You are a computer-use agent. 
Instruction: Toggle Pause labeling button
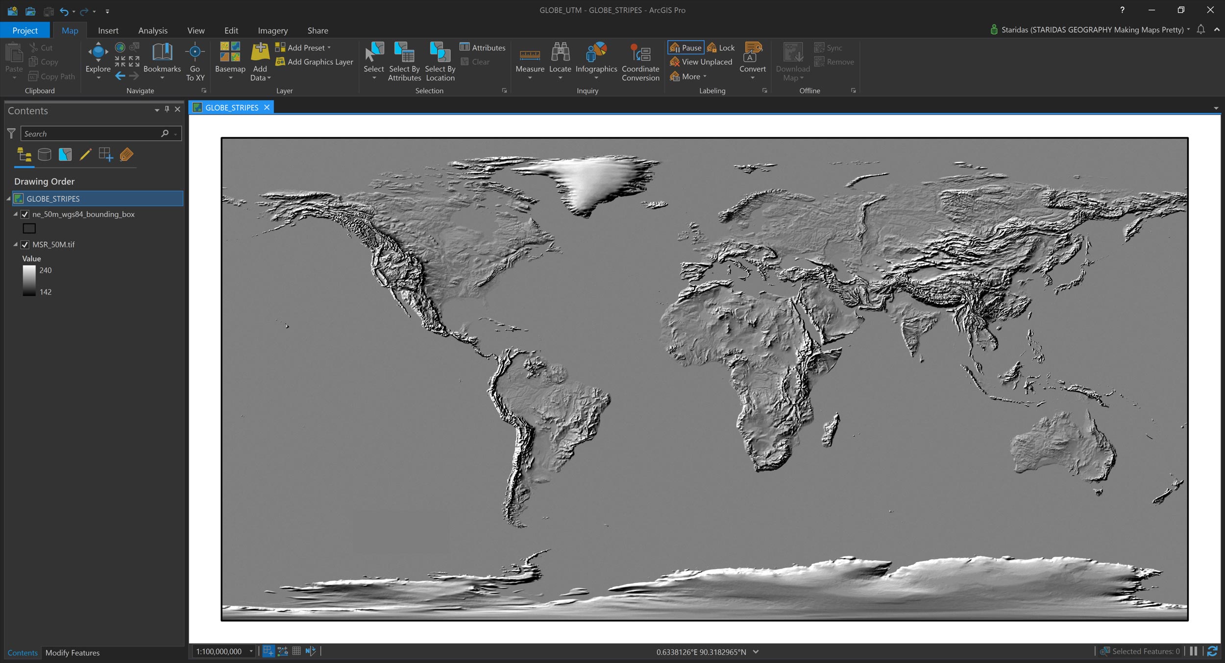686,47
